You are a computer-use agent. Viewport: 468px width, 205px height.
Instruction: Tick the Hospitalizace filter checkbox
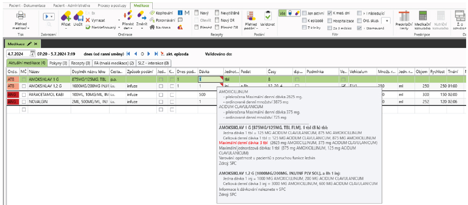(330, 21)
